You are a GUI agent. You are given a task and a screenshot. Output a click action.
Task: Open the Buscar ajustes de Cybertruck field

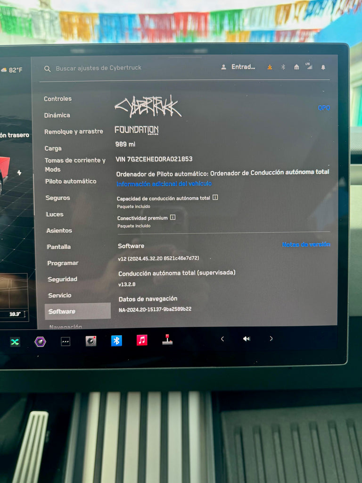[x=99, y=68]
